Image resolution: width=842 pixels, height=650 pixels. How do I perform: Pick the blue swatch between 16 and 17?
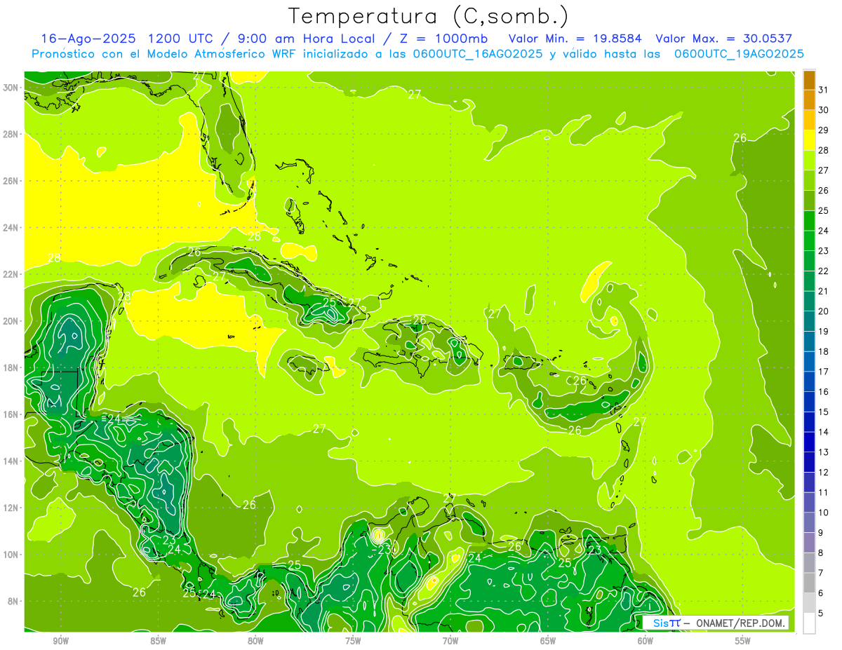point(810,382)
